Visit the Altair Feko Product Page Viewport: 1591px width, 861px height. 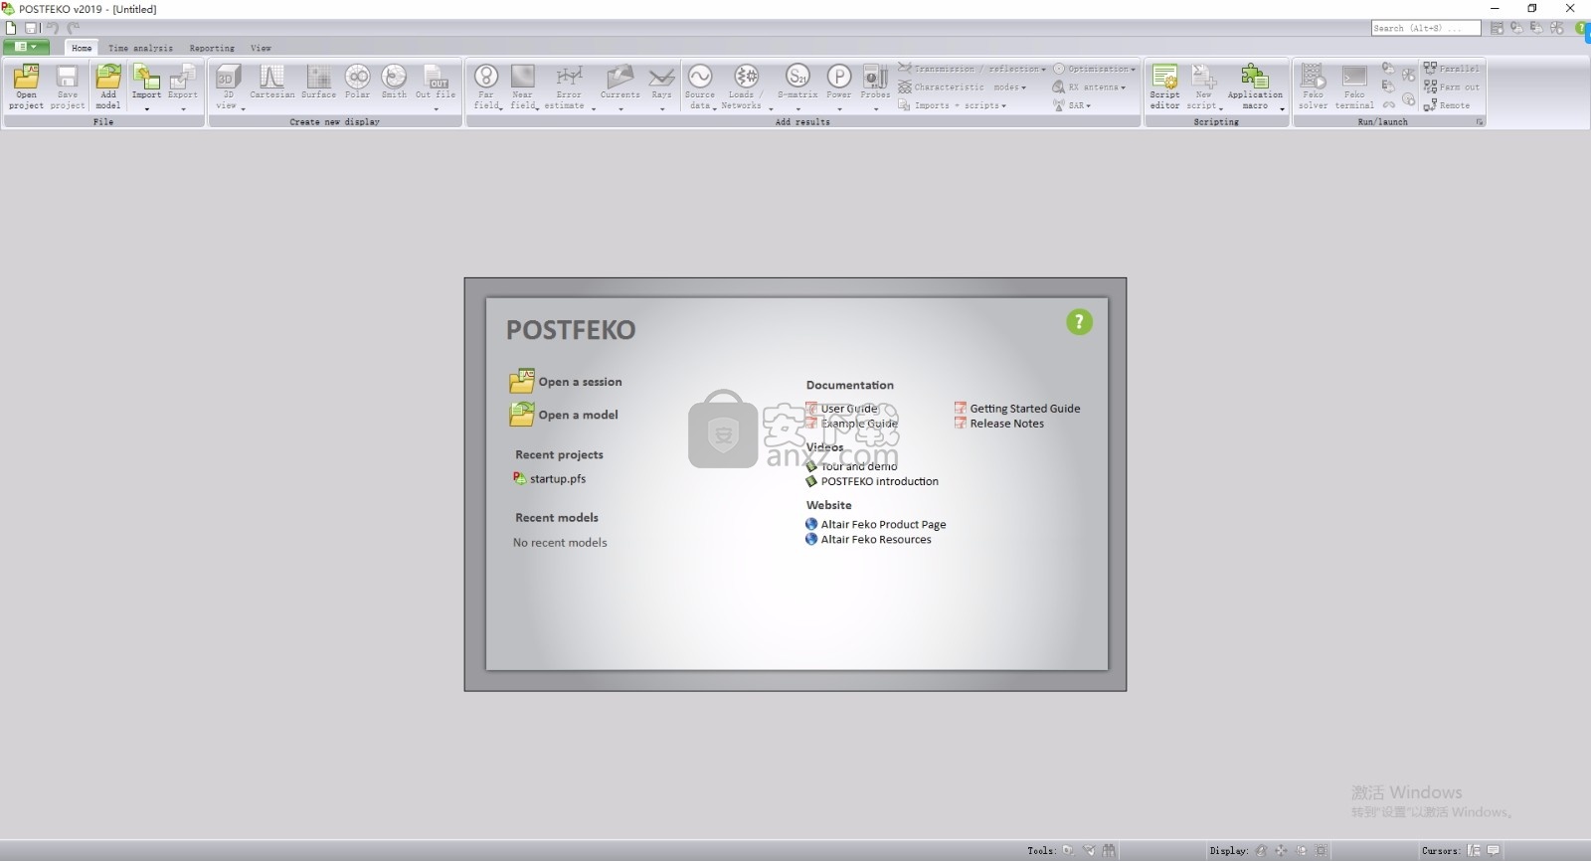click(x=876, y=525)
